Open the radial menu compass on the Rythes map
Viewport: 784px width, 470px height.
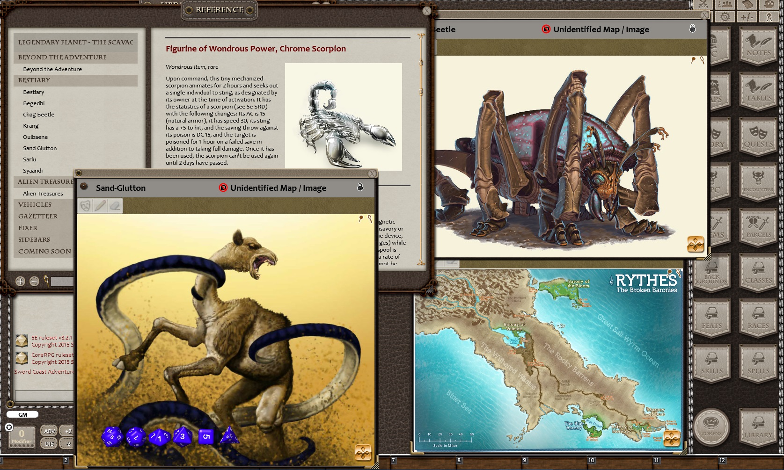coord(671,439)
